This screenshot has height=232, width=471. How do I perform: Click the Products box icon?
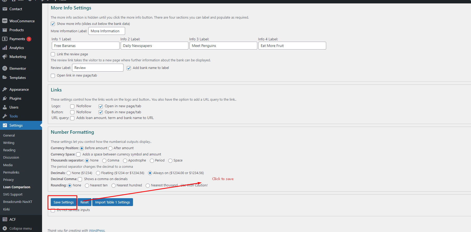[x=5, y=30]
